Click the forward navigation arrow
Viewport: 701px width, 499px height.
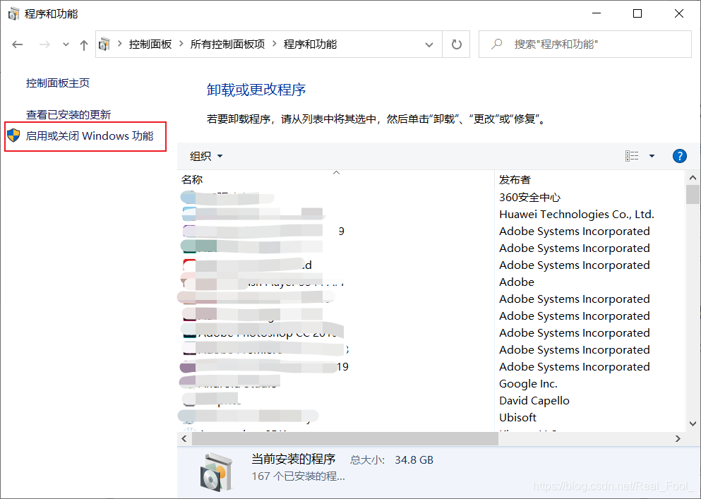42,44
